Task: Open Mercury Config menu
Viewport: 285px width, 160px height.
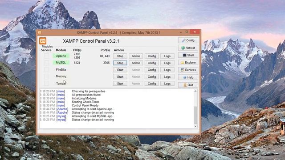Action: pyautogui.click(x=152, y=77)
